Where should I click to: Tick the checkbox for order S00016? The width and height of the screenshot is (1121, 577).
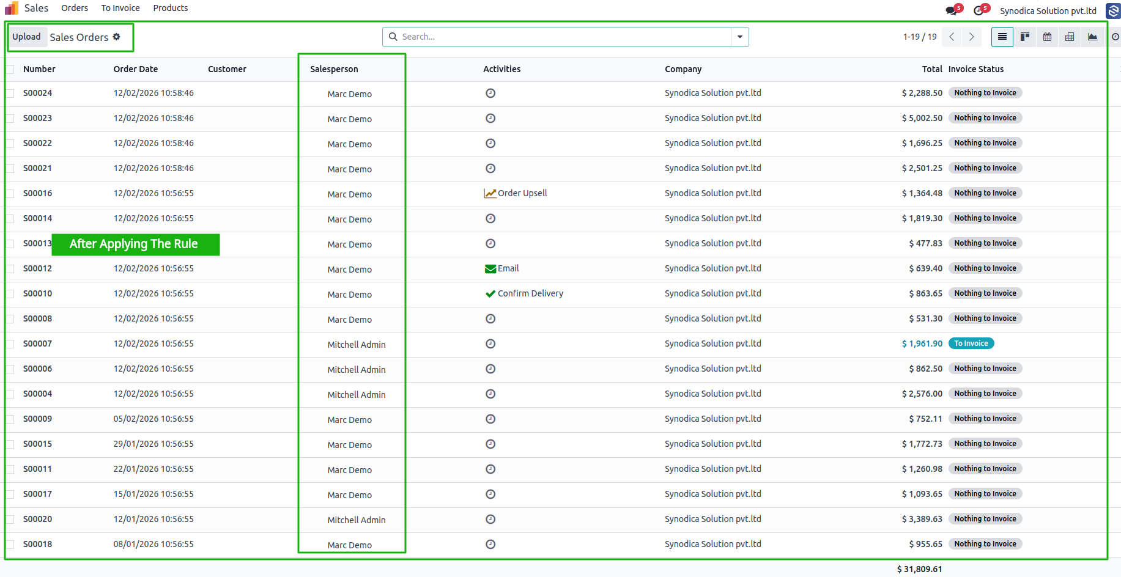point(10,193)
